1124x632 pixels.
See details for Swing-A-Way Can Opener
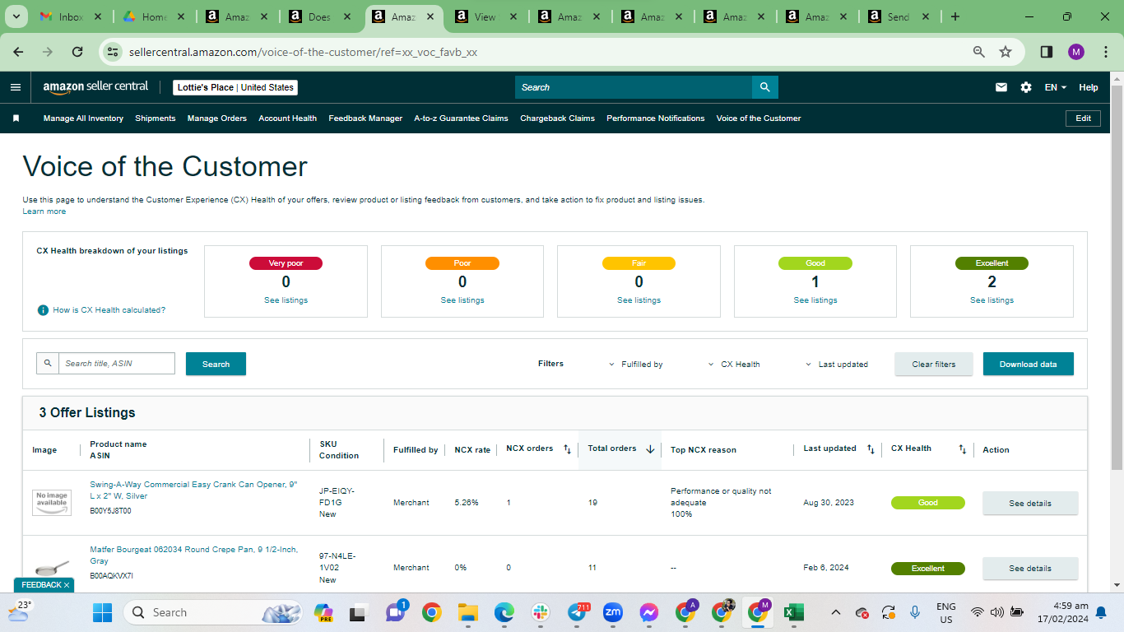(x=1030, y=503)
